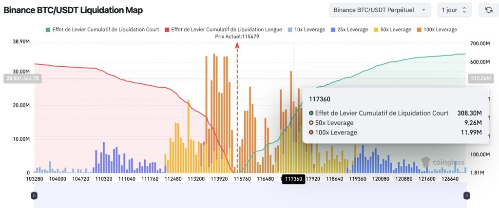This screenshot has height=208, width=499.
Task: Click the 28,001,344.78 left axis marker
Action: [x=22, y=78]
